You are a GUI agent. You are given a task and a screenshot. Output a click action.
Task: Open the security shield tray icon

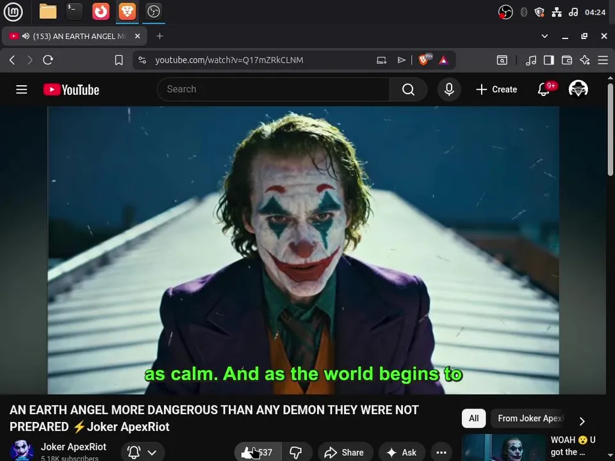pos(539,12)
